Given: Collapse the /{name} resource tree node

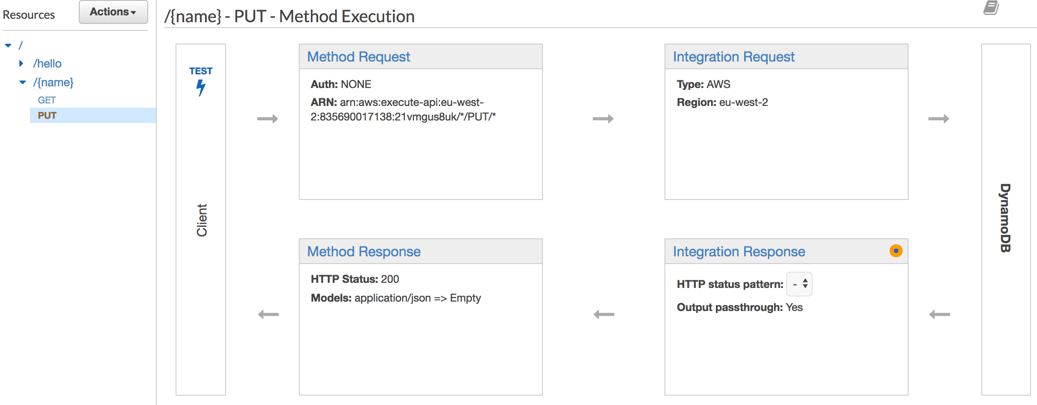Looking at the screenshot, I should click(23, 82).
